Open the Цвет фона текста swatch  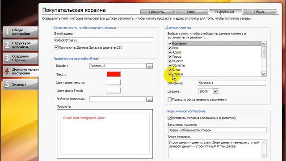point(114,82)
